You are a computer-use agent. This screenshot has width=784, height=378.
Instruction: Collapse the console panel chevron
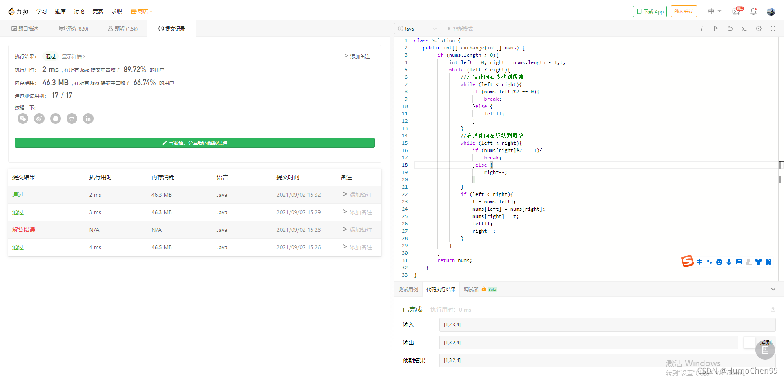773,289
